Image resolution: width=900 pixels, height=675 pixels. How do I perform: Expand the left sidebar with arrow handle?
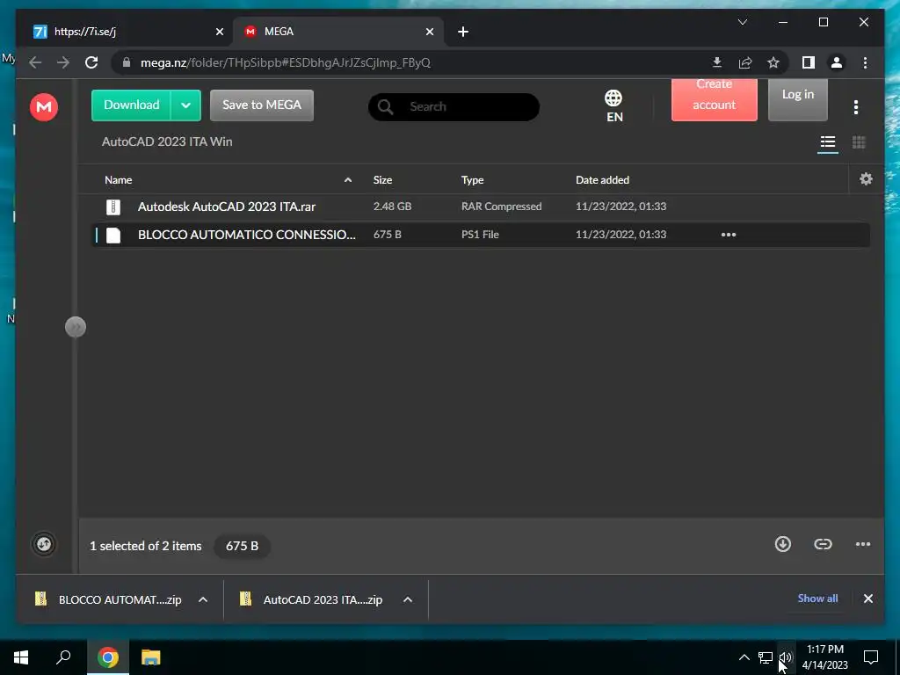pos(76,327)
